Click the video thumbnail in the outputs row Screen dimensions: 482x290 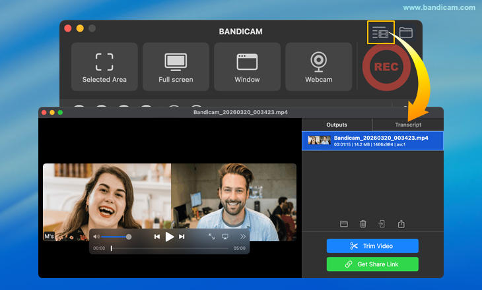click(x=320, y=140)
